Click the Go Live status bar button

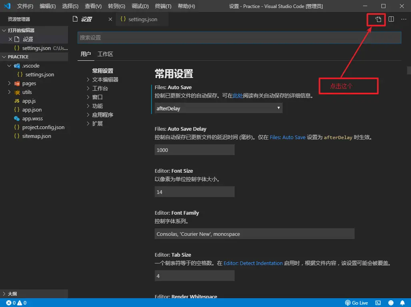357,303
